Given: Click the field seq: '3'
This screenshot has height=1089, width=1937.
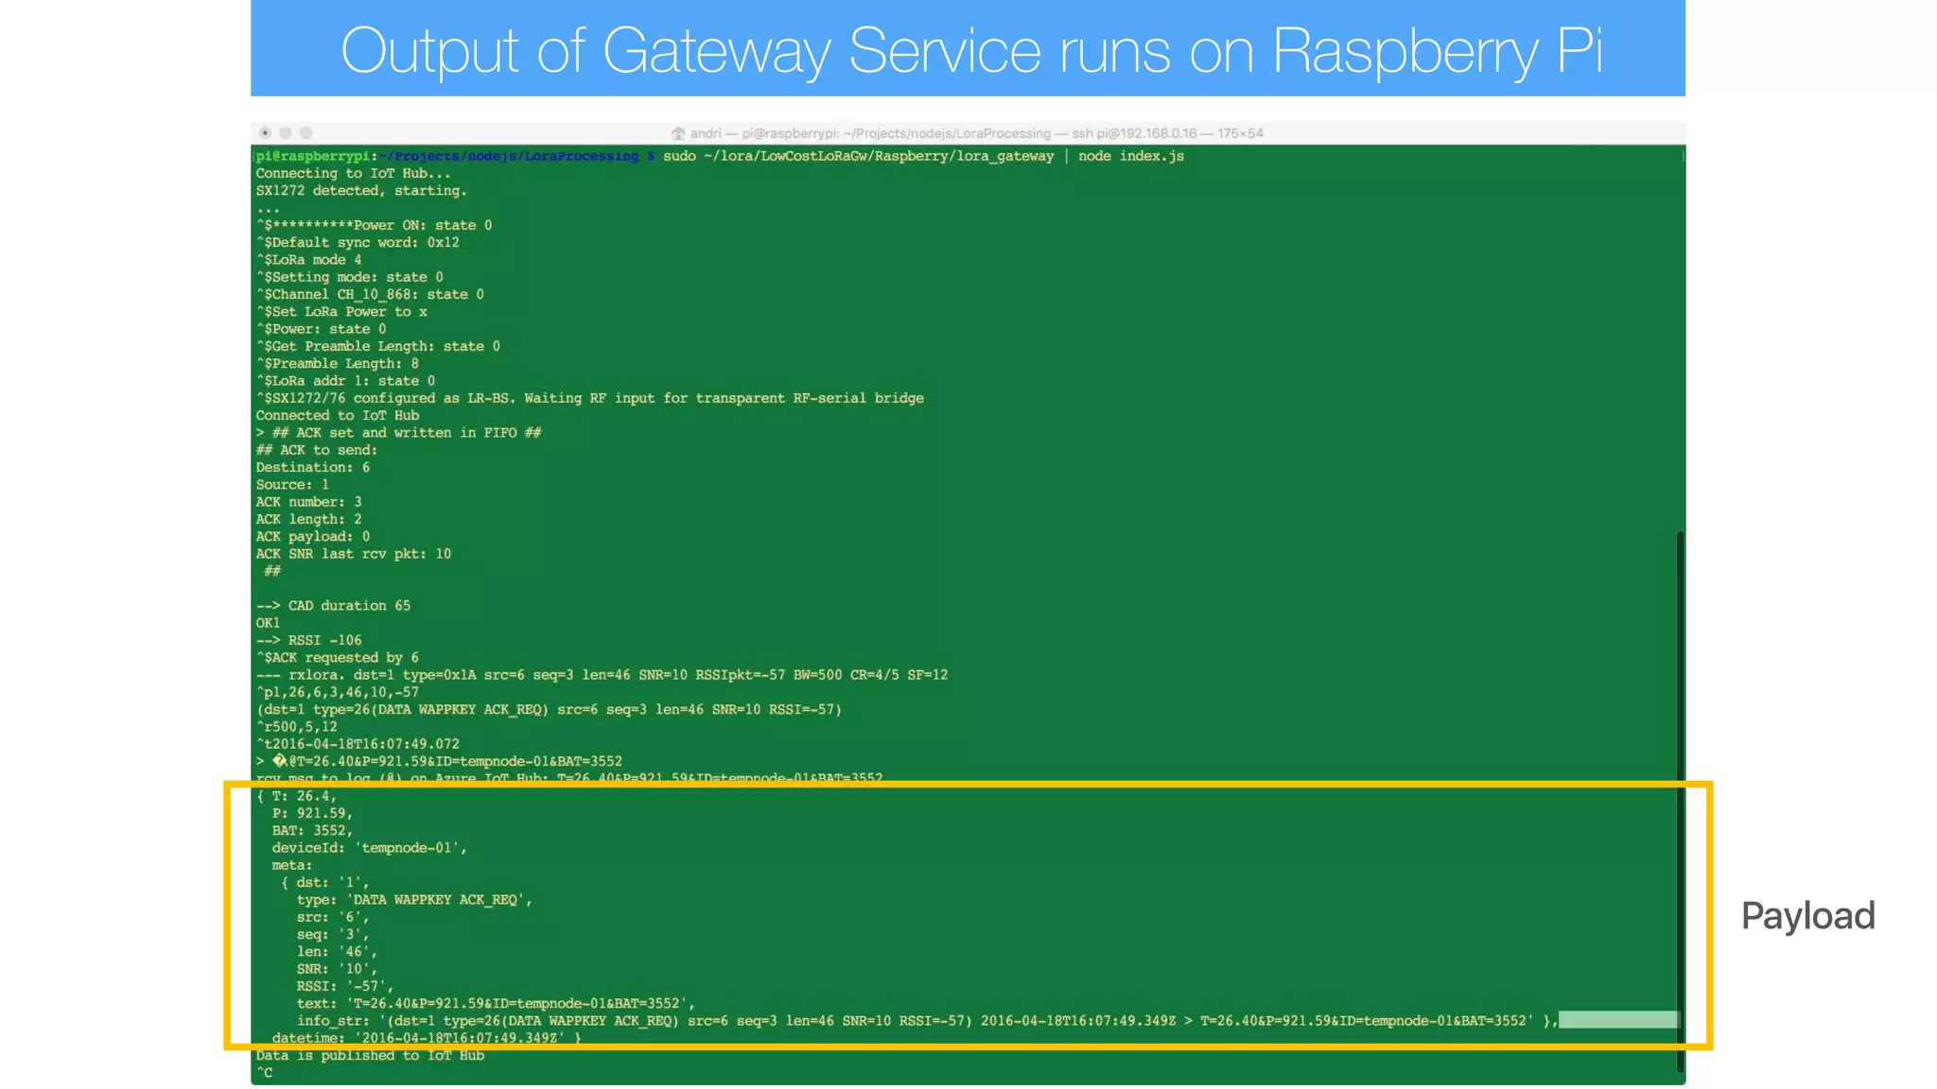Looking at the screenshot, I should (x=333, y=935).
